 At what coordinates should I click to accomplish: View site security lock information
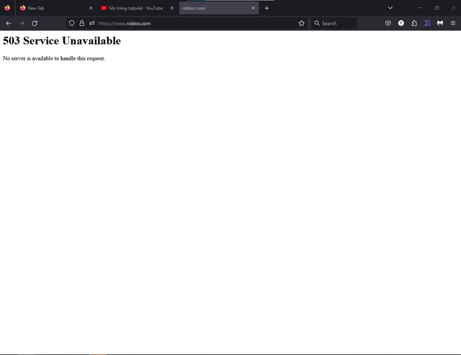(82, 23)
